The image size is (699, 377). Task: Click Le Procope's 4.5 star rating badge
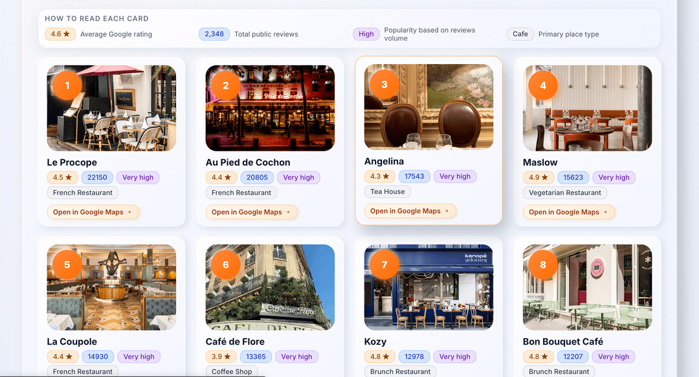62,177
